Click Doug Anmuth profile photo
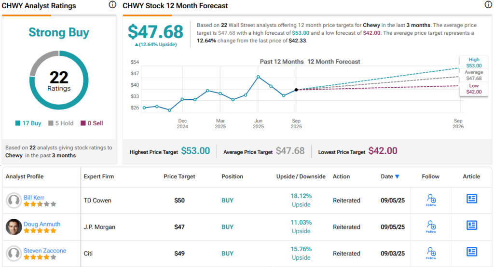This screenshot has height=267, width=494. click(x=14, y=227)
